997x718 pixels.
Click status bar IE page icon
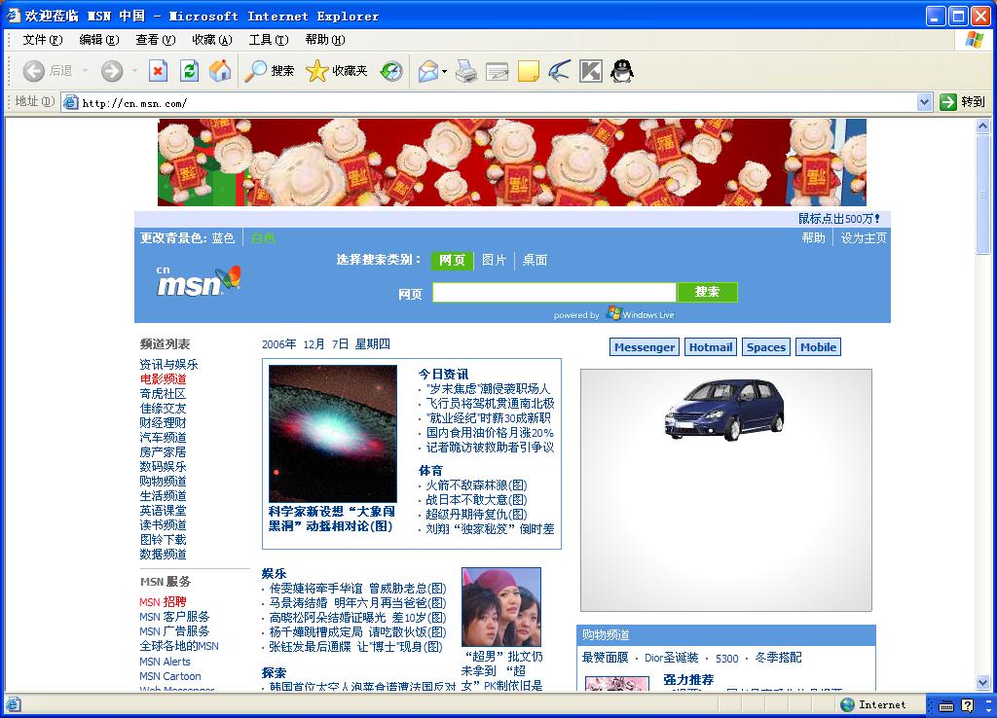click(14, 704)
